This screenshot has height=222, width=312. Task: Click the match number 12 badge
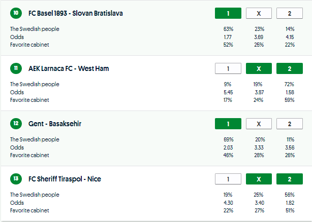16,124
